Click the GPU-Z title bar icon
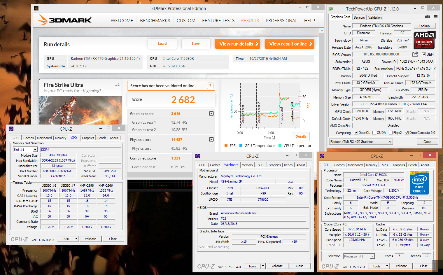The image size is (443, 275). [331, 9]
